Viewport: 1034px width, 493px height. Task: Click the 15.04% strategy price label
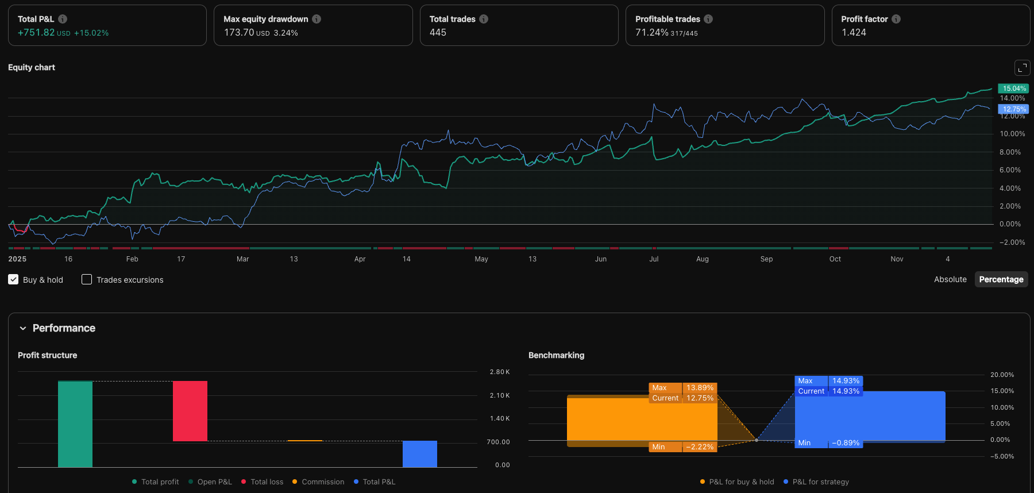coord(1013,88)
